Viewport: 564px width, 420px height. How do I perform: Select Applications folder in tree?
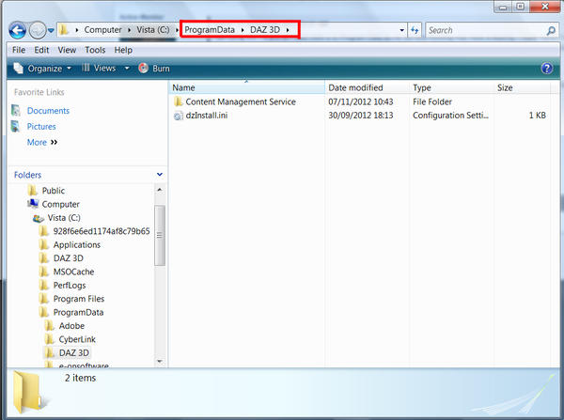tap(77, 245)
